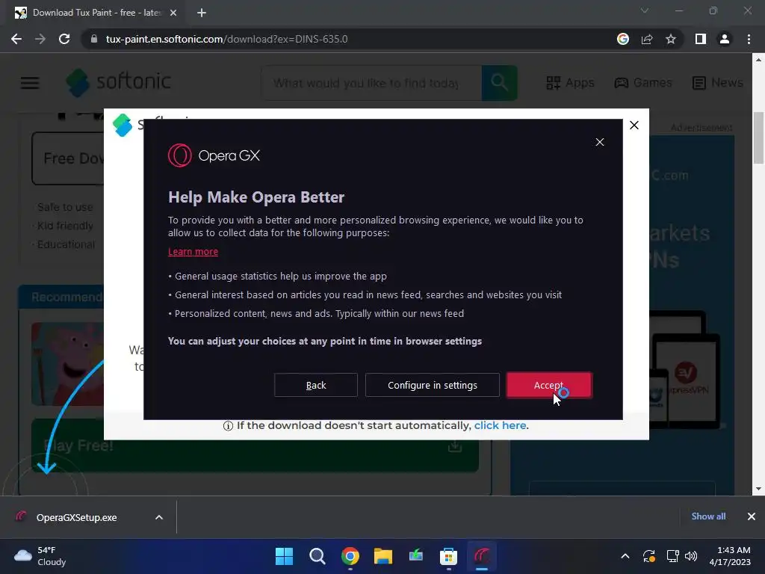Select the Download Tux Paint tab
This screenshot has width=765, height=574.
pyautogui.click(x=96, y=13)
